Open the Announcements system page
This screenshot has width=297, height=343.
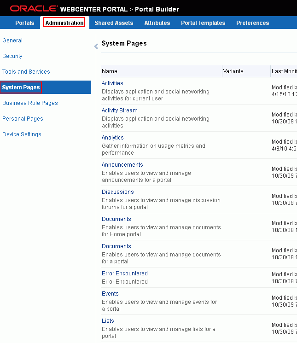pos(122,165)
